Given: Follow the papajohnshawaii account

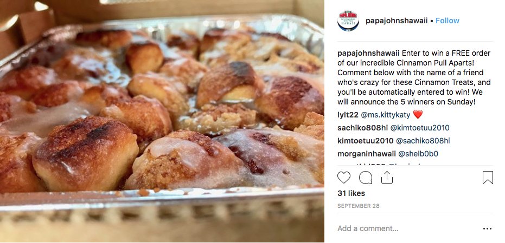Looking at the screenshot, I should (448, 21).
